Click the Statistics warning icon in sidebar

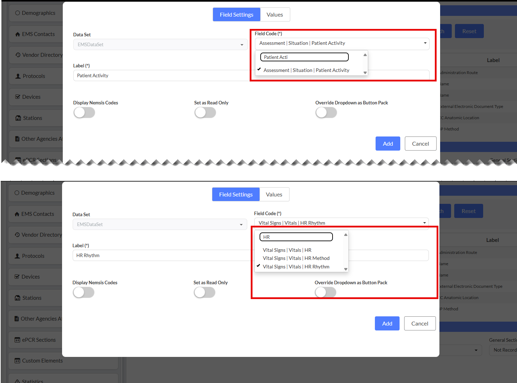(17, 381)
